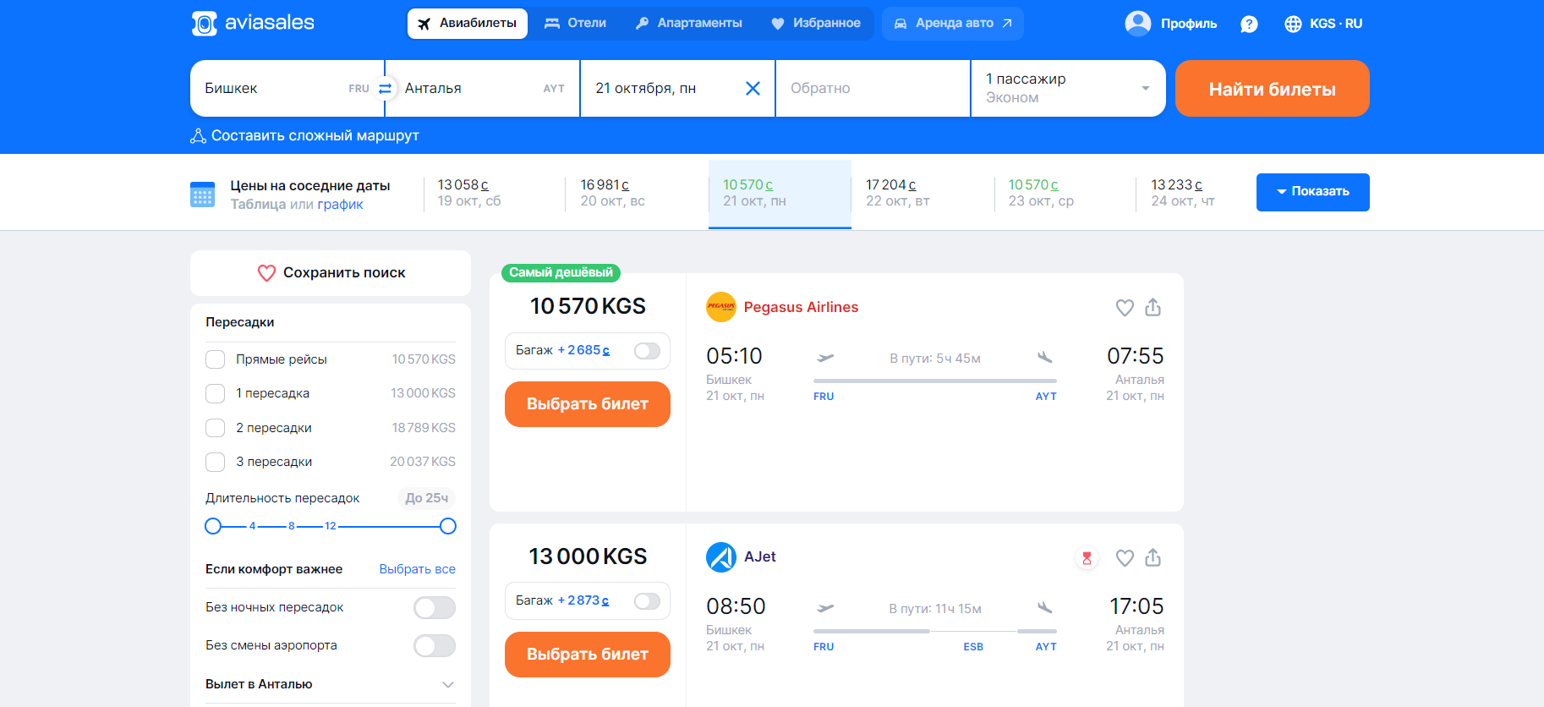The image size is (1544, 707).
Task: Click the globe language icon
Action: (x=1293, y=24)
